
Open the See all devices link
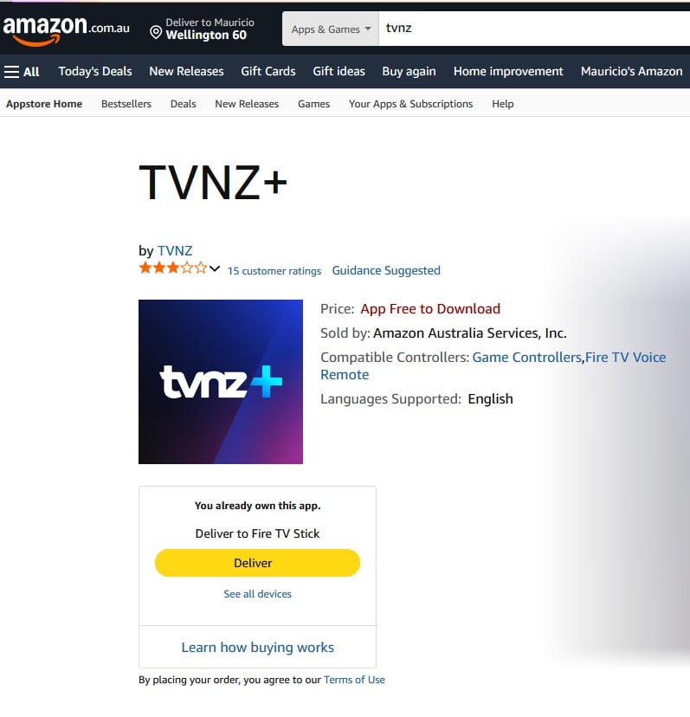point(257,593)
